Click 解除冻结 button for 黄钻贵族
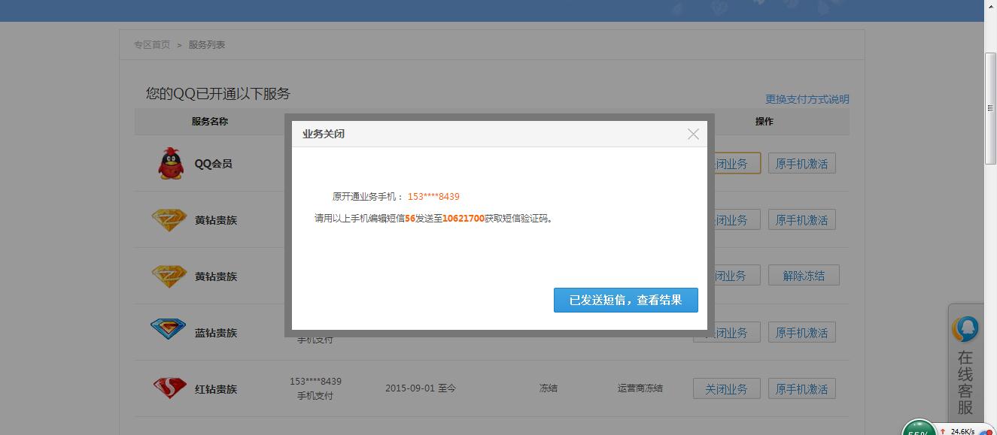This screenshot has height=435, width=997. 803,276
